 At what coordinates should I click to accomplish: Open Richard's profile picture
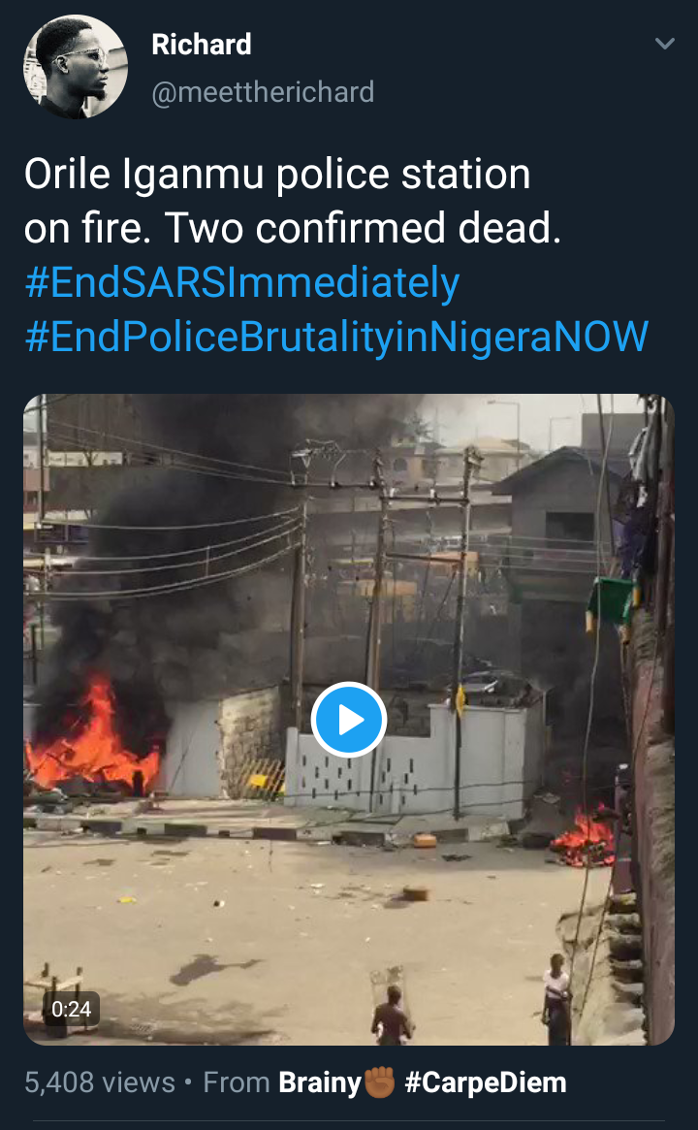[75, 67]
